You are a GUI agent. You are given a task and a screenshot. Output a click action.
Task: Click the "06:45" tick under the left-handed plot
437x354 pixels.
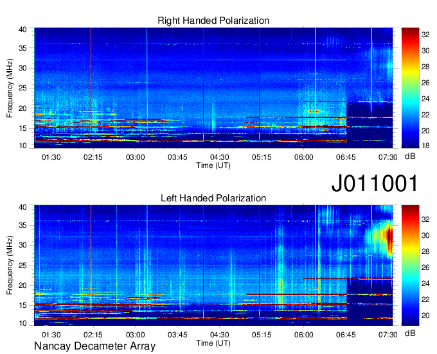[346, 335]
